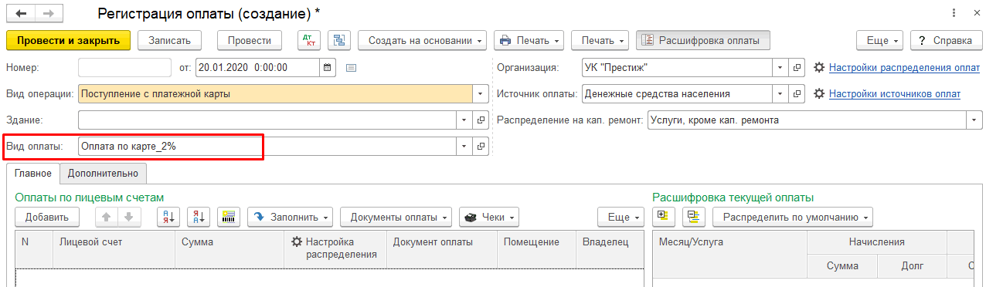Click Долг column header
Viewport: 986px width, 287px height.
(912, 266)
